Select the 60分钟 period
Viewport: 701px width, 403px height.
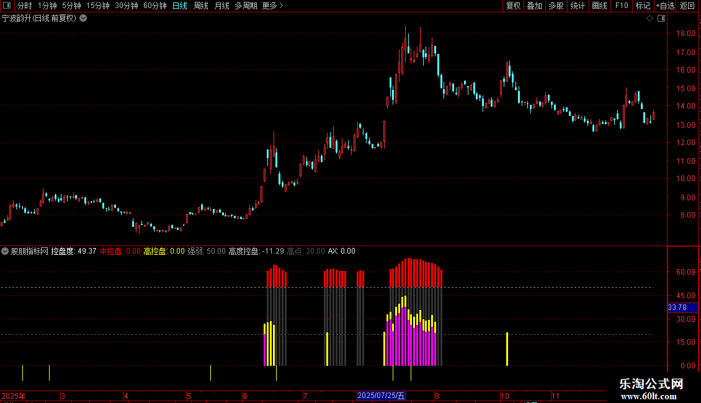154,6
